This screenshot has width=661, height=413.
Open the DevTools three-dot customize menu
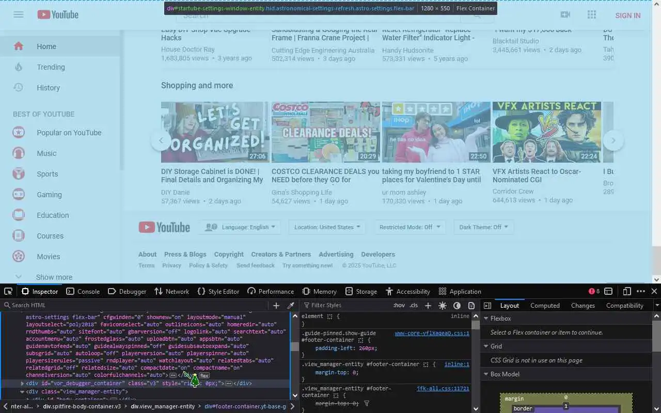coord(641,291)
